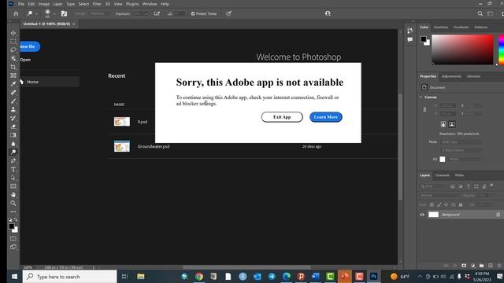Set canvas orientation to portrait
The image size is (504, 283).
pyautogui.click(x=443, y=124)
